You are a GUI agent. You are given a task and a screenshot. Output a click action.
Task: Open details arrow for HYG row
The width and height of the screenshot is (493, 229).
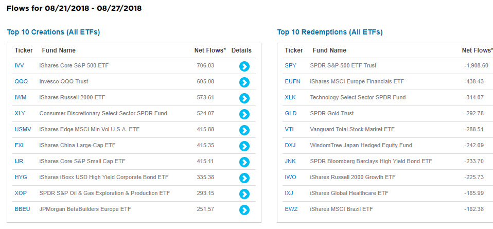(244, 178)
